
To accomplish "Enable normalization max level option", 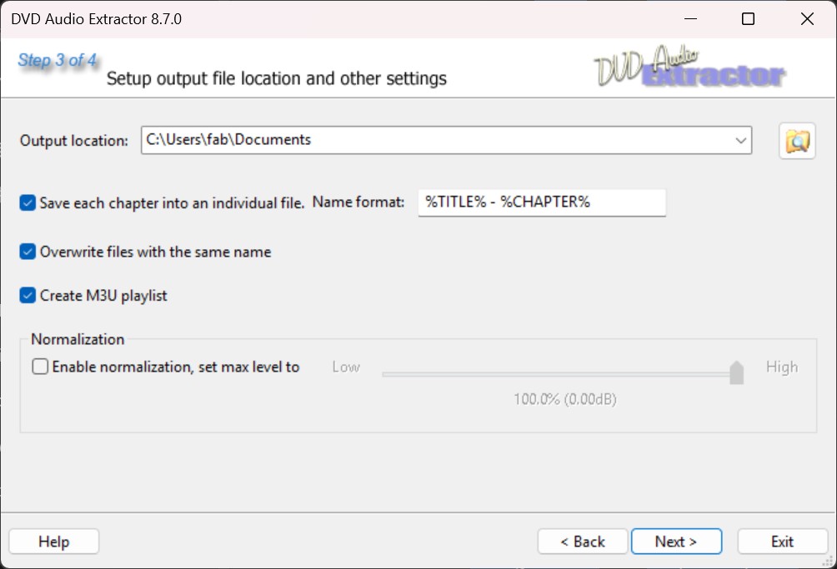I will tap(39, 367).
